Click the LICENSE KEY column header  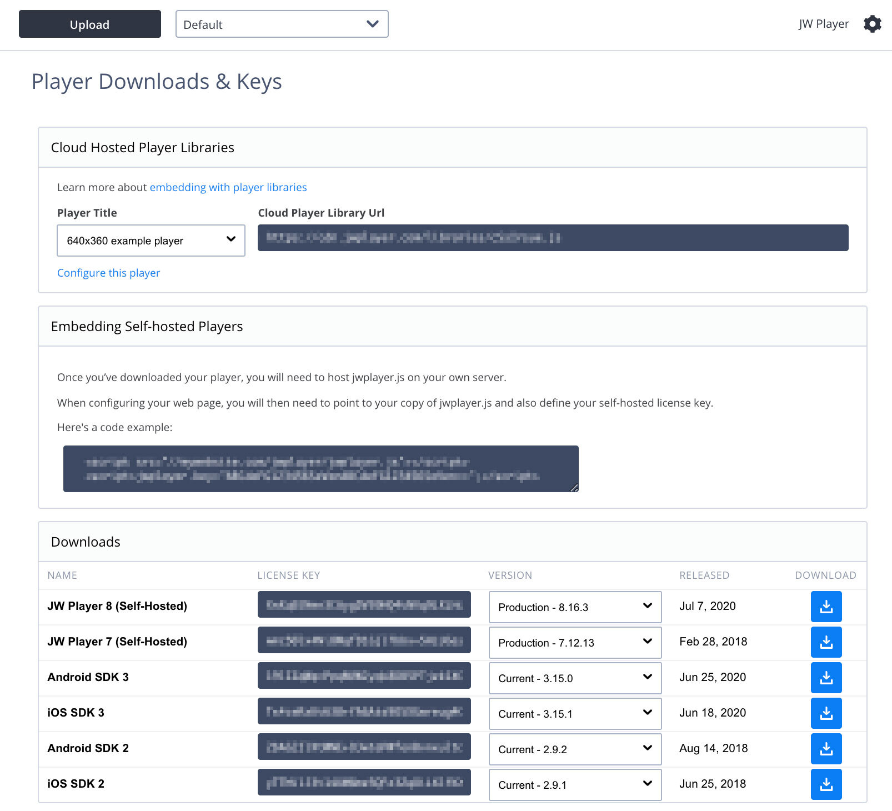click(289, 575)
